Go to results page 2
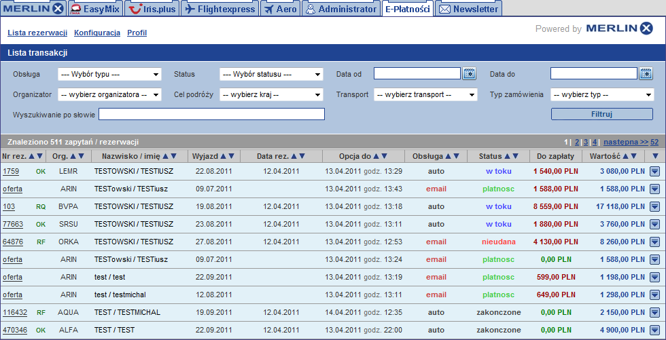The width and height of the screenshot is (666, 340). click(577, 142)
